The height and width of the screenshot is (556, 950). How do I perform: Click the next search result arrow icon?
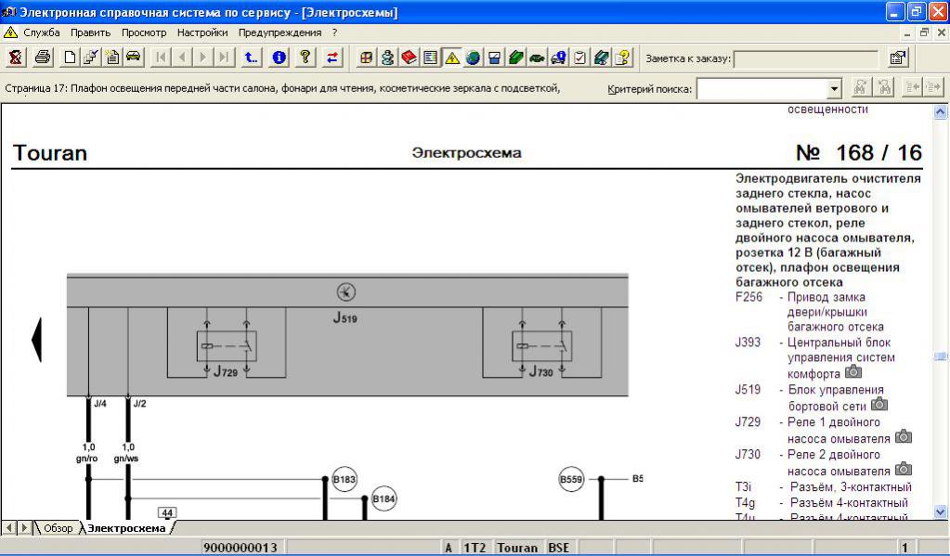pyautogui.click(x=933, y=88)
